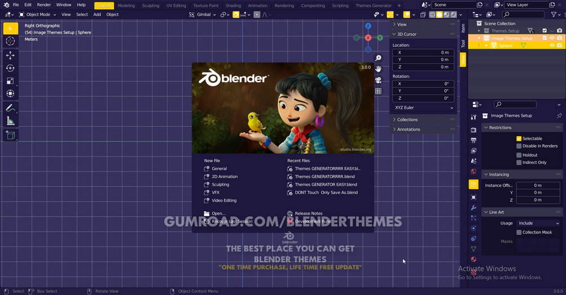566x295 pixels.
Task: Open the XYZ Euler rotation mode dropdown
Action: 424,108
